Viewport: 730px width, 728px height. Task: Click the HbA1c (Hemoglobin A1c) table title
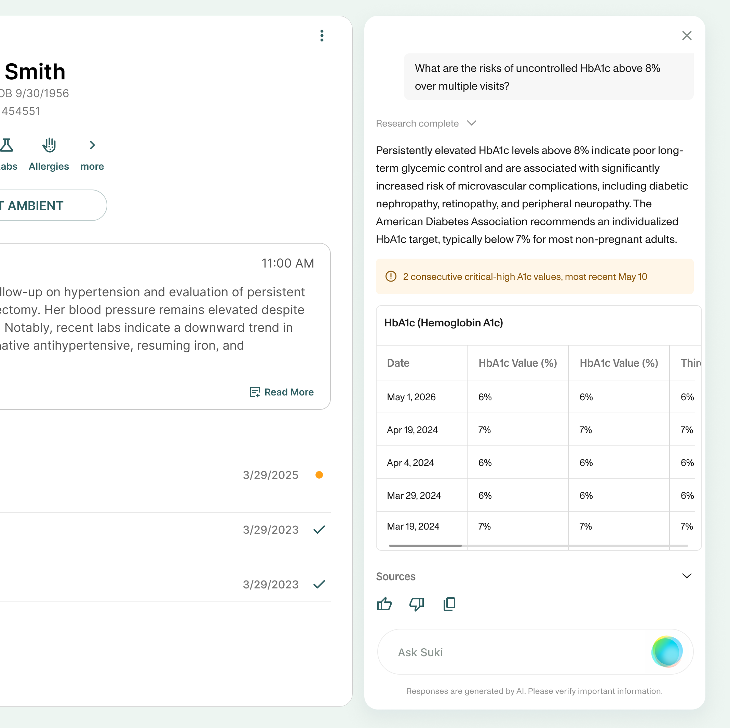[444, 323]
